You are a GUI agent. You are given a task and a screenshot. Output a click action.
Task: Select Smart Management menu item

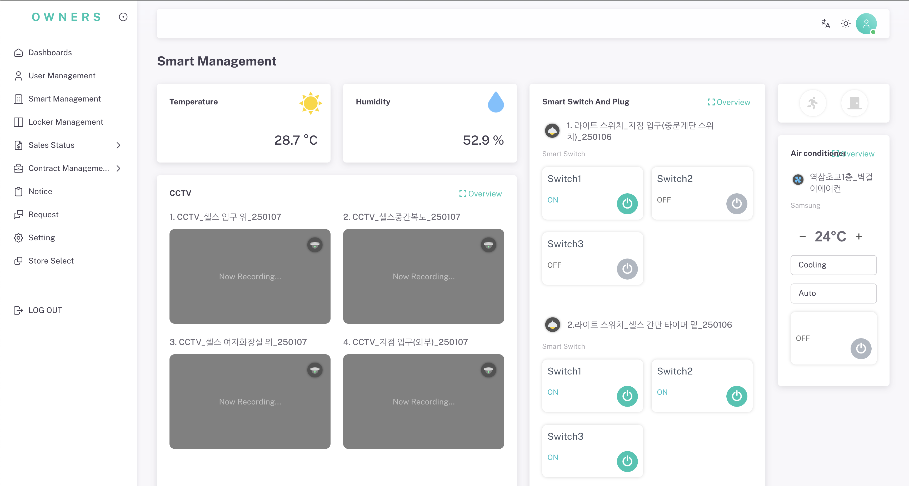pyautogui.click(x=68, y=99)
